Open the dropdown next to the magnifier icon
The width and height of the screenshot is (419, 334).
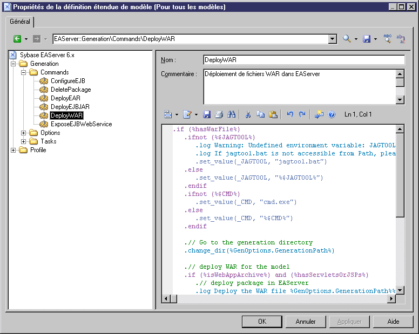[356, 39]
